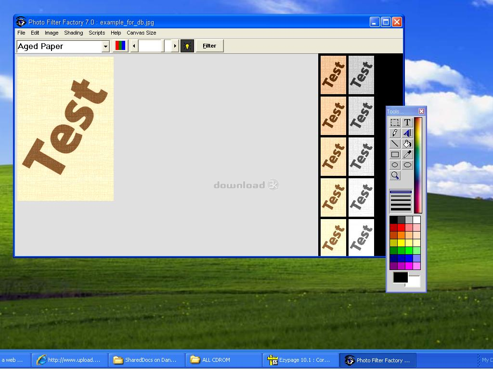Click the left arrow of the filter scrollbar
The height and width of the screenshot is (369, 493).
(x=134, y=46)
